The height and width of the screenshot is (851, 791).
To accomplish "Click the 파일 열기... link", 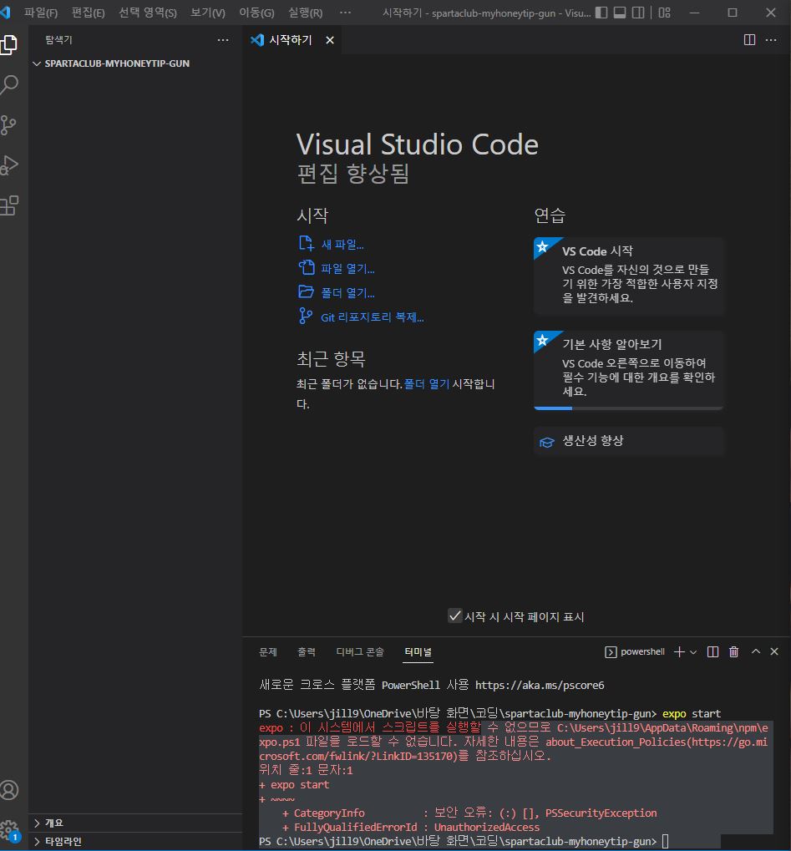I will click(347, 269).
